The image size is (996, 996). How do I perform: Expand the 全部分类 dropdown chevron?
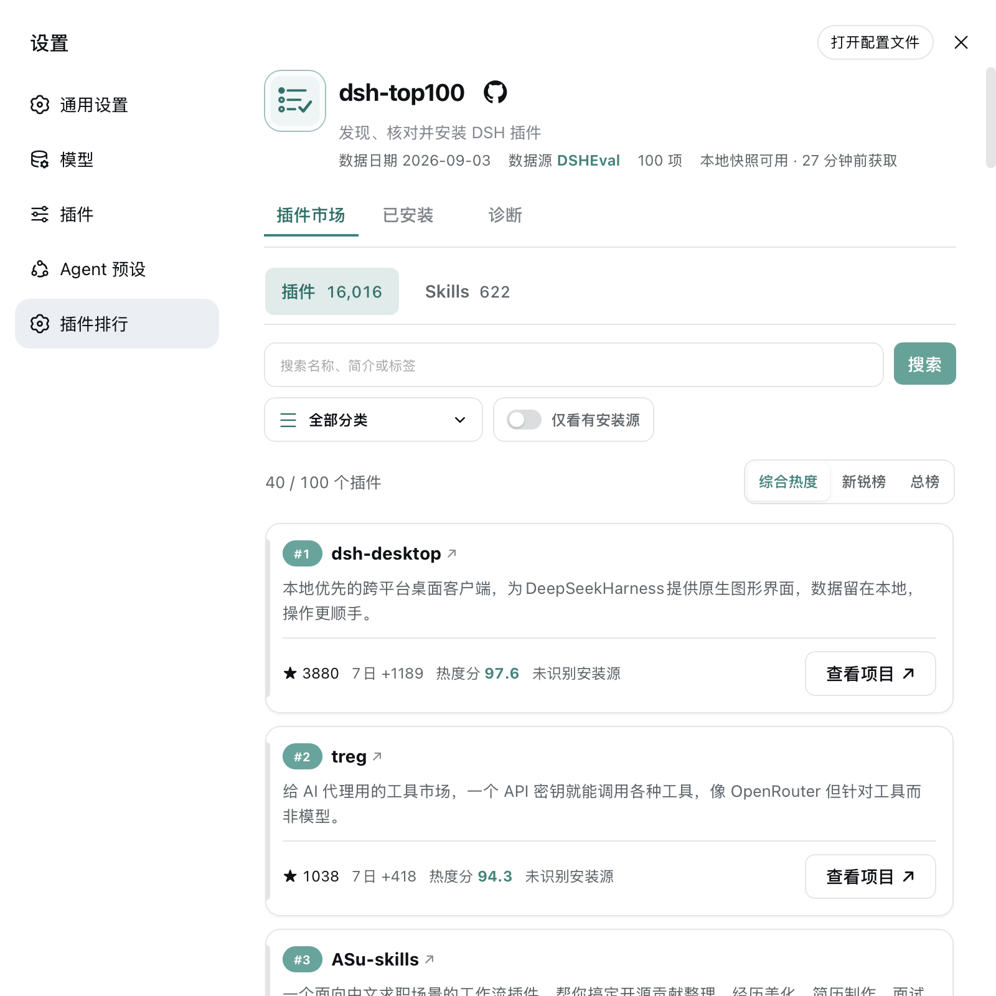(460, 420)
